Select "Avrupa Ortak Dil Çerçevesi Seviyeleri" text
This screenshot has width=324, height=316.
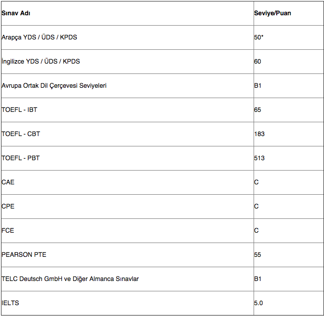pyautogui.click(x=54, y=86)
